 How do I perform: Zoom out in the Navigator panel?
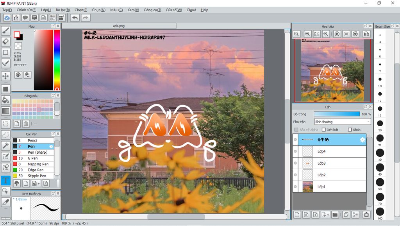click(326, 34)
